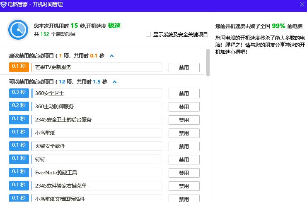Close the 开机时间管理 window
307x214 pixels.
[x=302, y=4]
